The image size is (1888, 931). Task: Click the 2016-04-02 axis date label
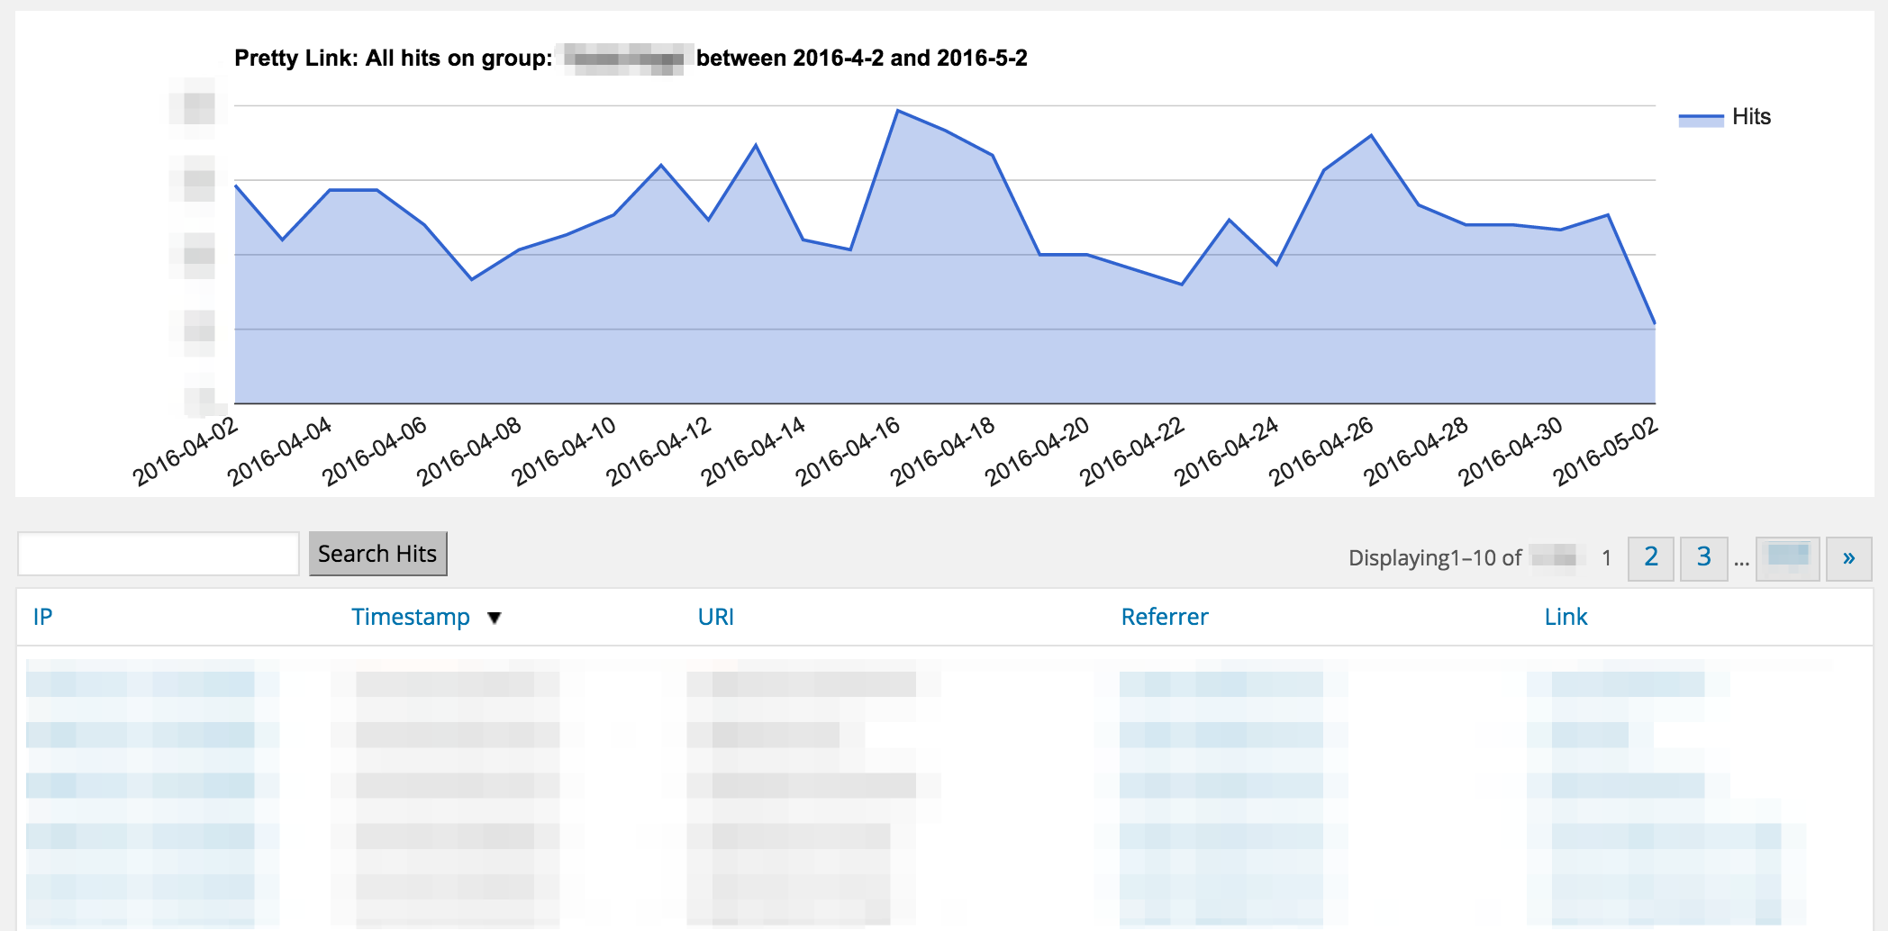tap(186, 452)
